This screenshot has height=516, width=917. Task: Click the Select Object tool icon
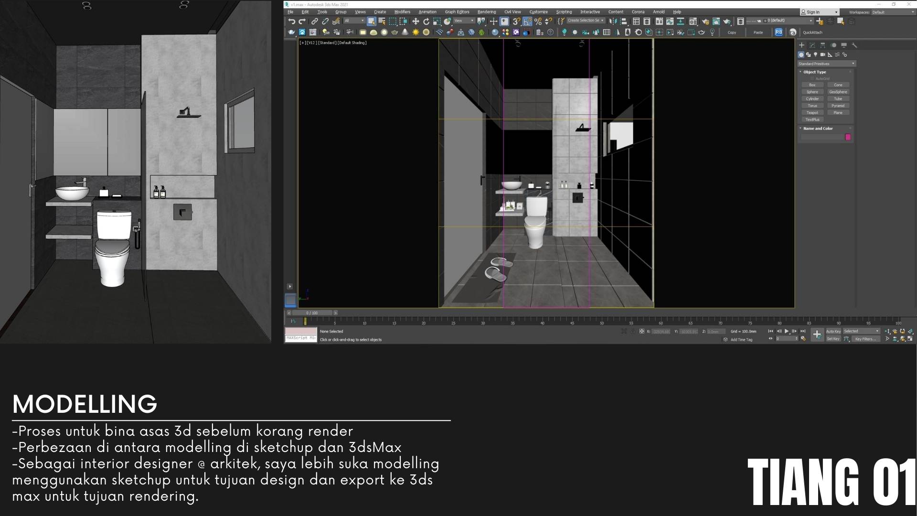(371, 21)
